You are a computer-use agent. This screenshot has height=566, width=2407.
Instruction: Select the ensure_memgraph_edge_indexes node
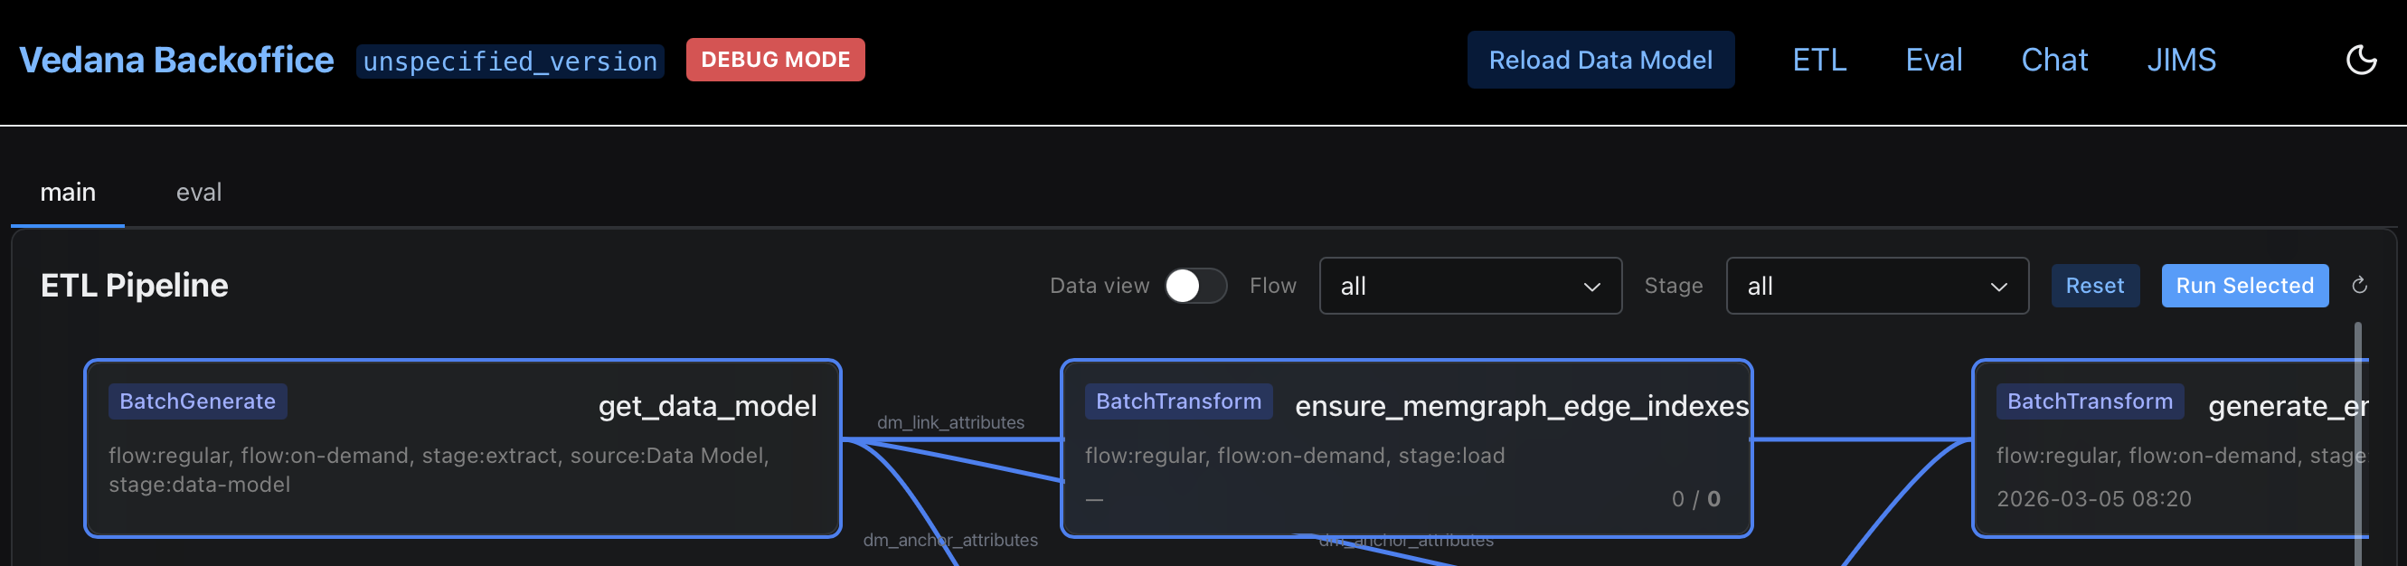click(x=1405, y=448)
